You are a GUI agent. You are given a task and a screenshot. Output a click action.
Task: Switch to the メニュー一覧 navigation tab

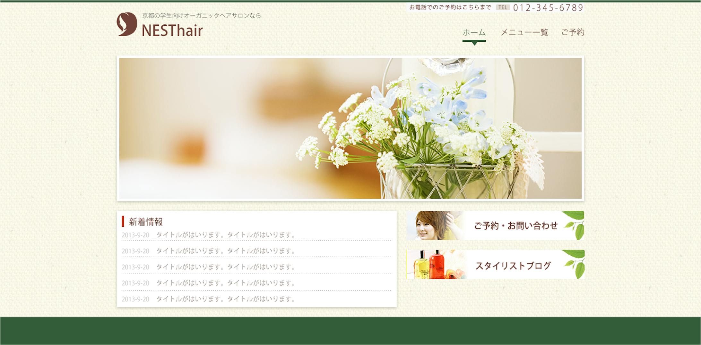pyautogui.click(x=524, y=32)
